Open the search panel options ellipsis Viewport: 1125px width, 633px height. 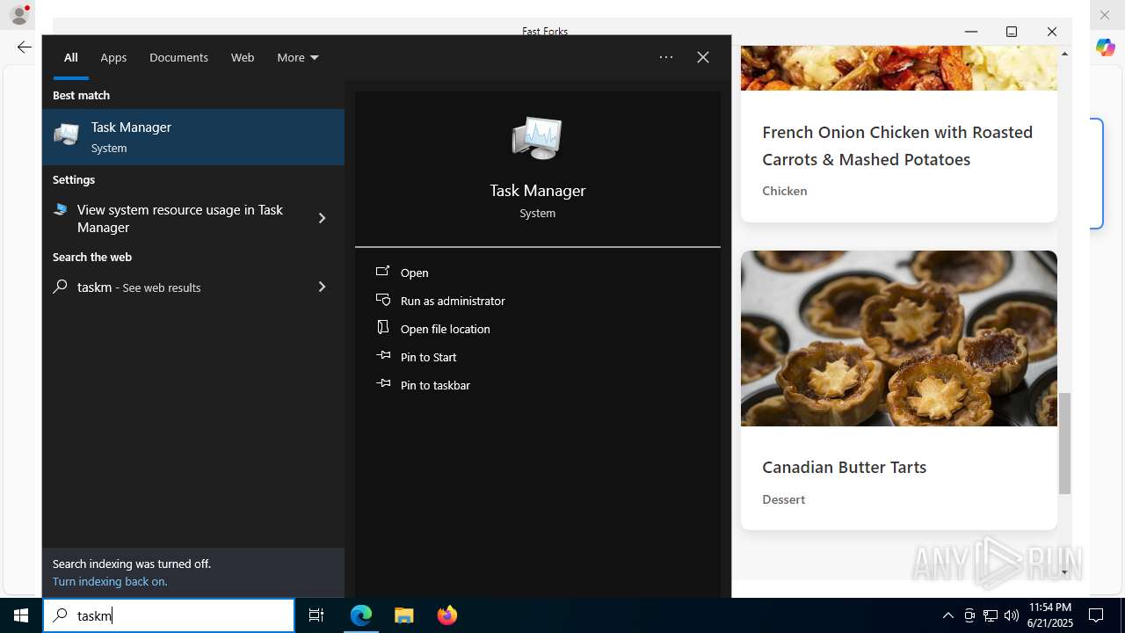pos(666,57)
